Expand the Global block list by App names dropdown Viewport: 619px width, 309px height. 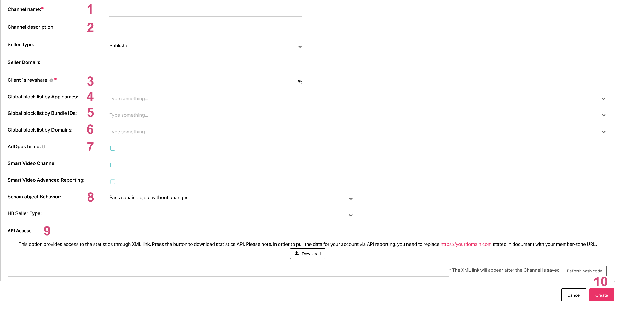(x=358, y=99)
